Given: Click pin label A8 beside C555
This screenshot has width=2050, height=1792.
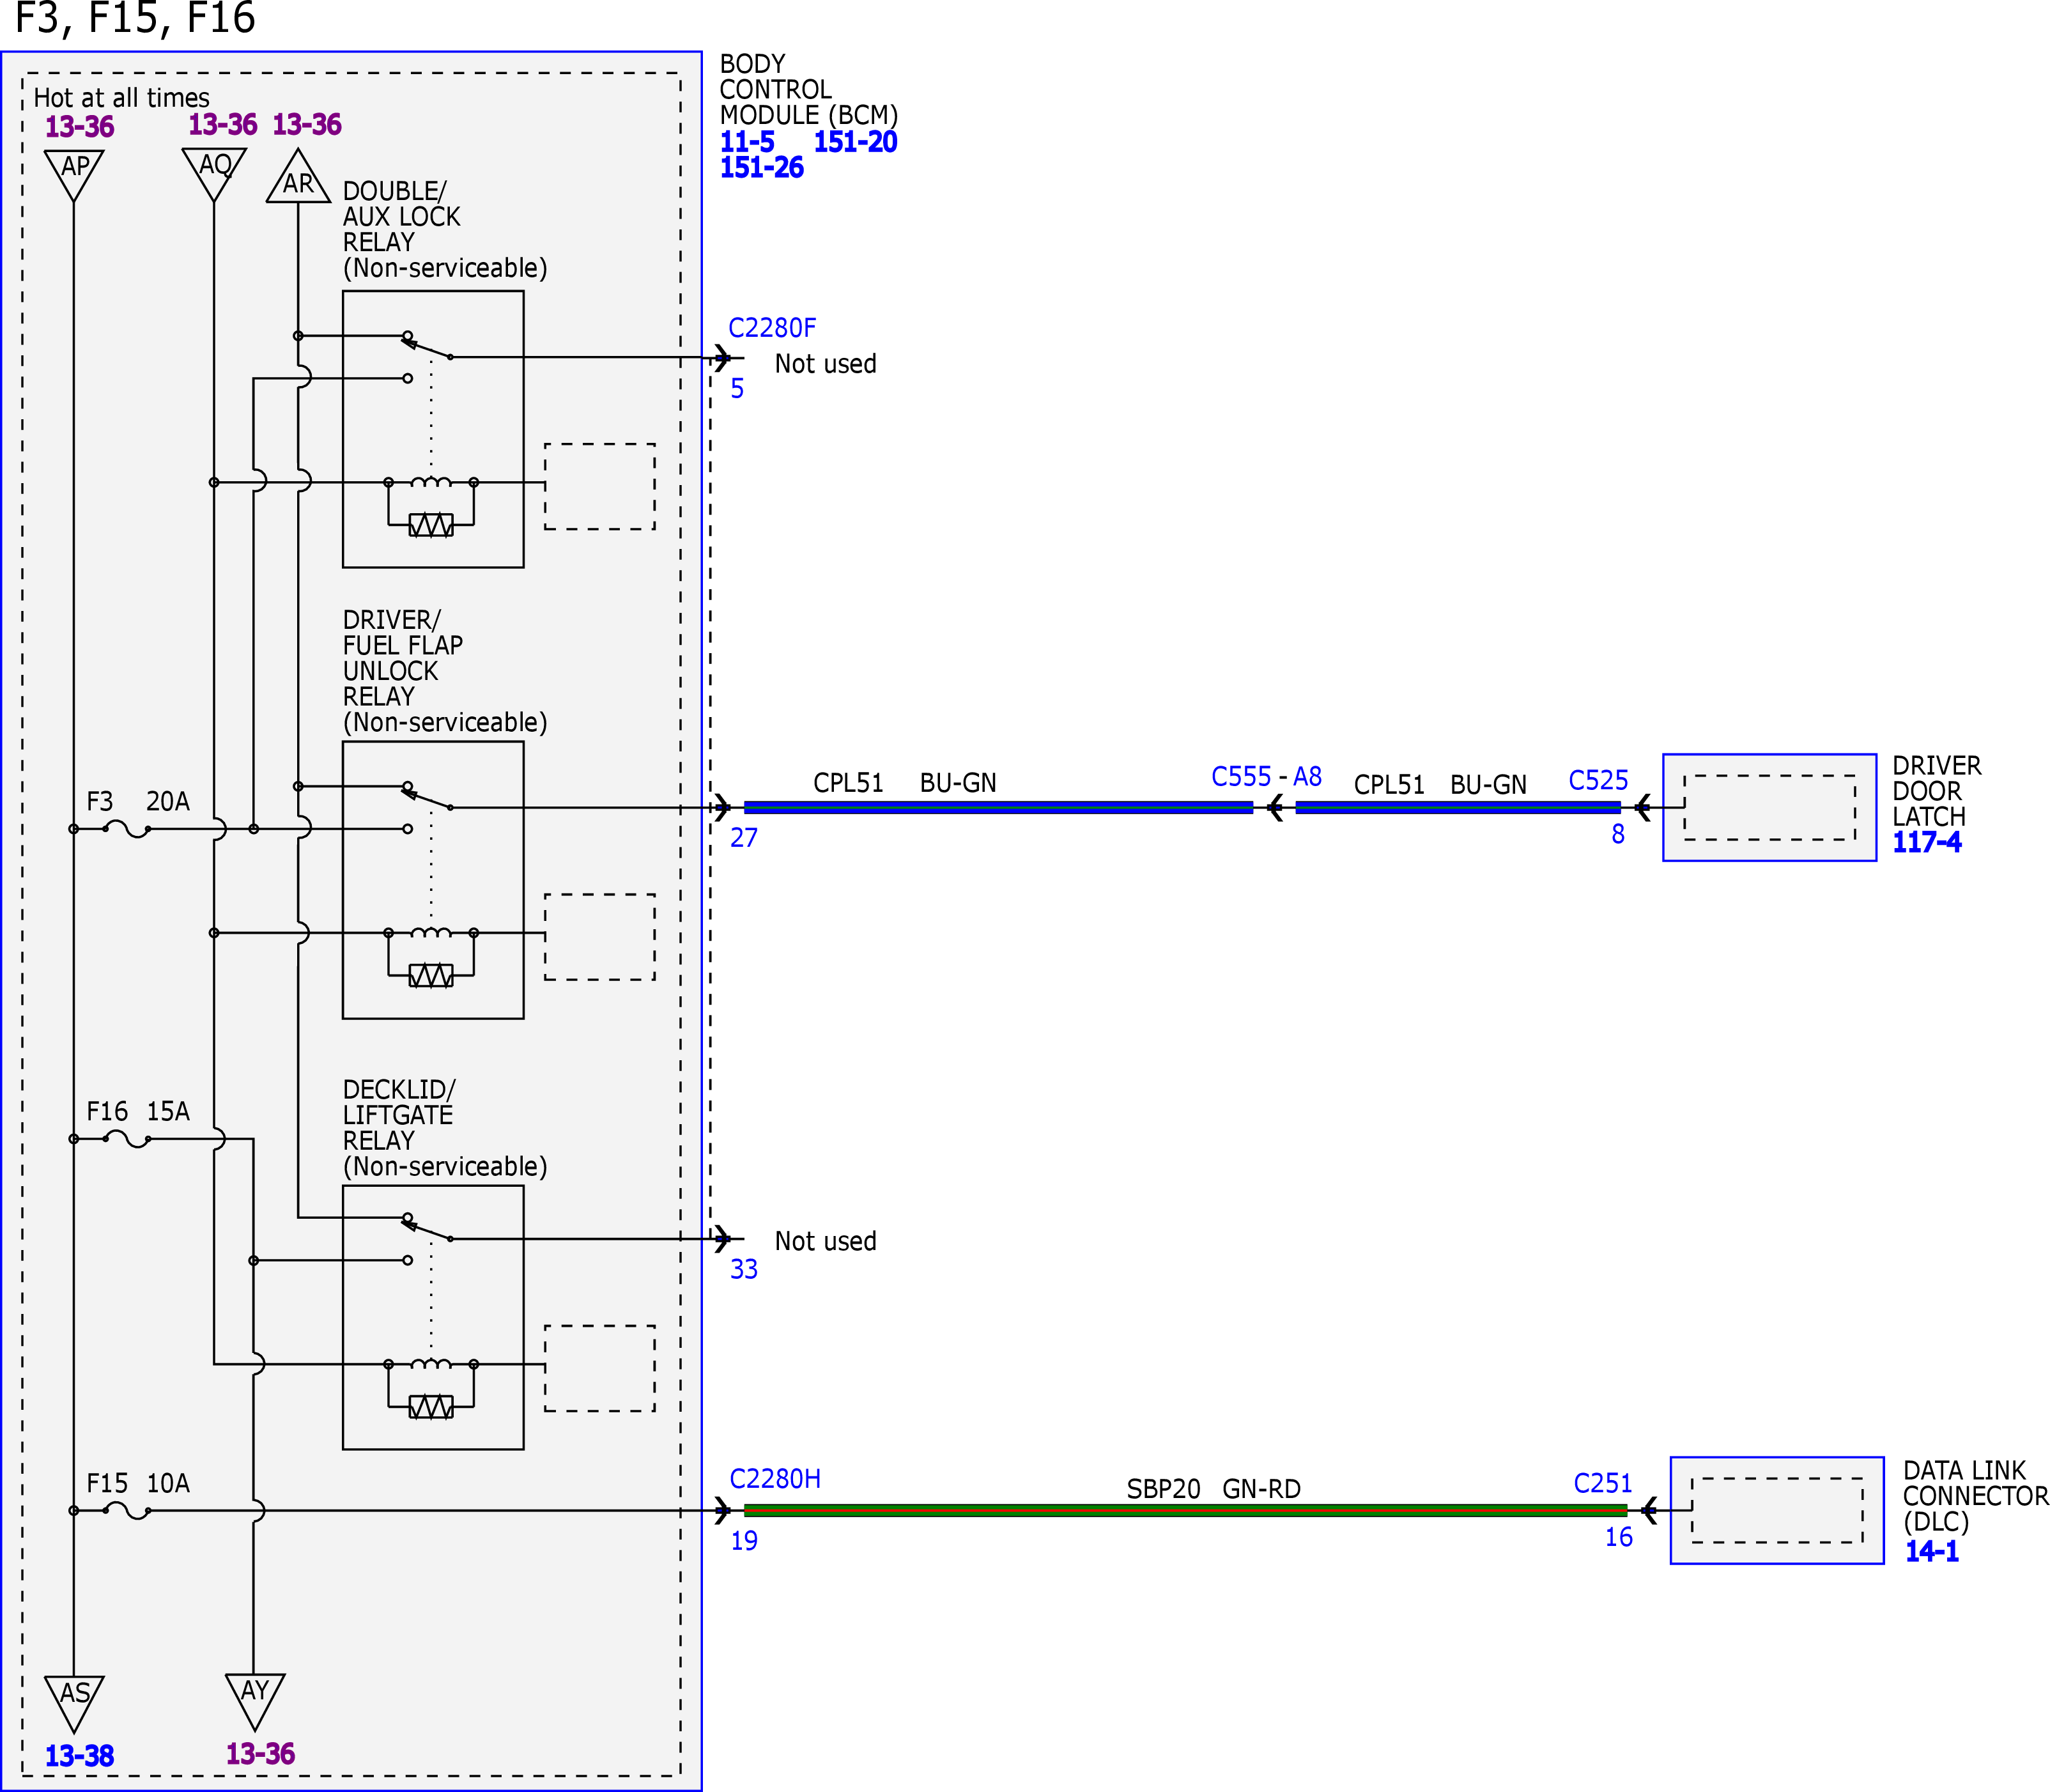Looking at the screenshot, I should coord(1308,777).
